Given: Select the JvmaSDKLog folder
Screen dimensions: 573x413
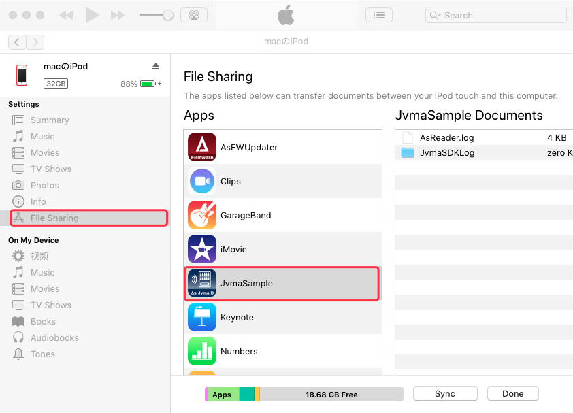Looking at the screenshot, I should click(446, 152).
